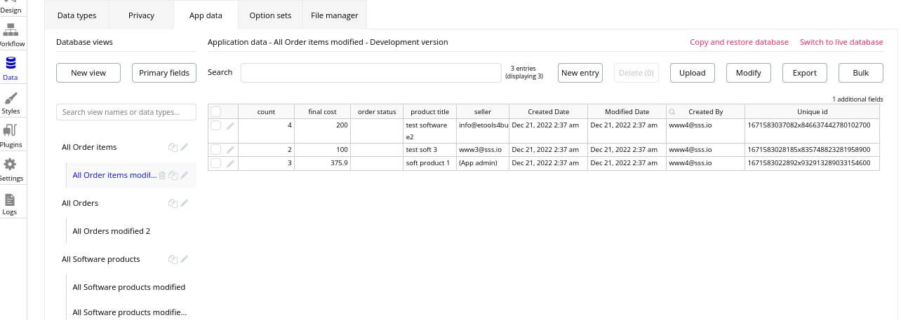
Task: Edit the All Software products view
Action: tap(185, 260)
